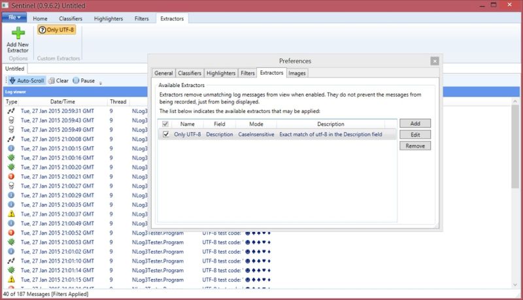Screen dimensions: 523x300
Task: Click the red error icon at 21:00:21
Action: click(11, 176)
